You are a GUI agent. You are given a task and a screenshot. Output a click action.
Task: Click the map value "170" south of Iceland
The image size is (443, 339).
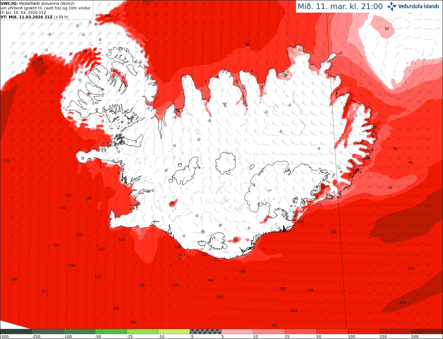[x=242, y=272]
